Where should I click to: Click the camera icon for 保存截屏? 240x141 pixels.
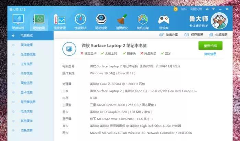coord(187,35)
